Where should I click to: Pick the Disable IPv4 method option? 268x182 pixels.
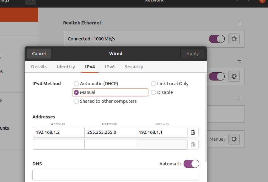pos(153,92)
